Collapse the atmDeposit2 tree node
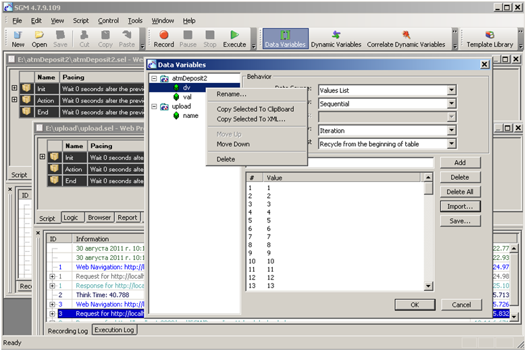 click(x=155, y=79)
